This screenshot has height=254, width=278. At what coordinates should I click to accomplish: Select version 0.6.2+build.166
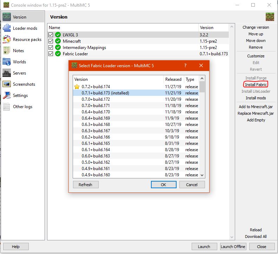pos(136,137)
